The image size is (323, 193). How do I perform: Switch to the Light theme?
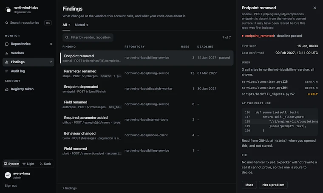click(28, 164)
